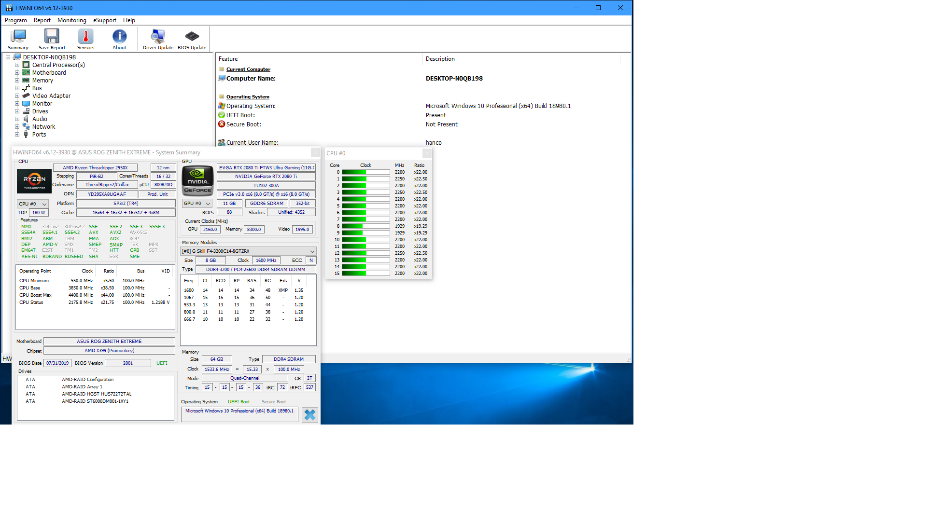Screen dimensions: 927x521
Task: Expand the Memory tree node
Action: tap(17, 80)
